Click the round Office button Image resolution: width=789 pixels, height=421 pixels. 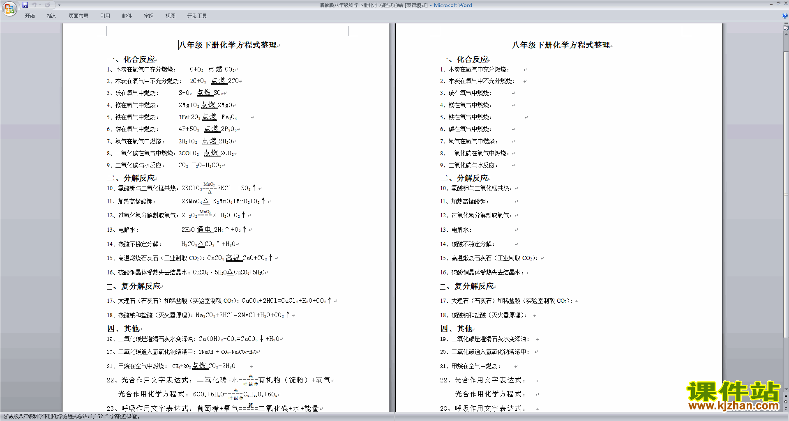tap(9, 8)
